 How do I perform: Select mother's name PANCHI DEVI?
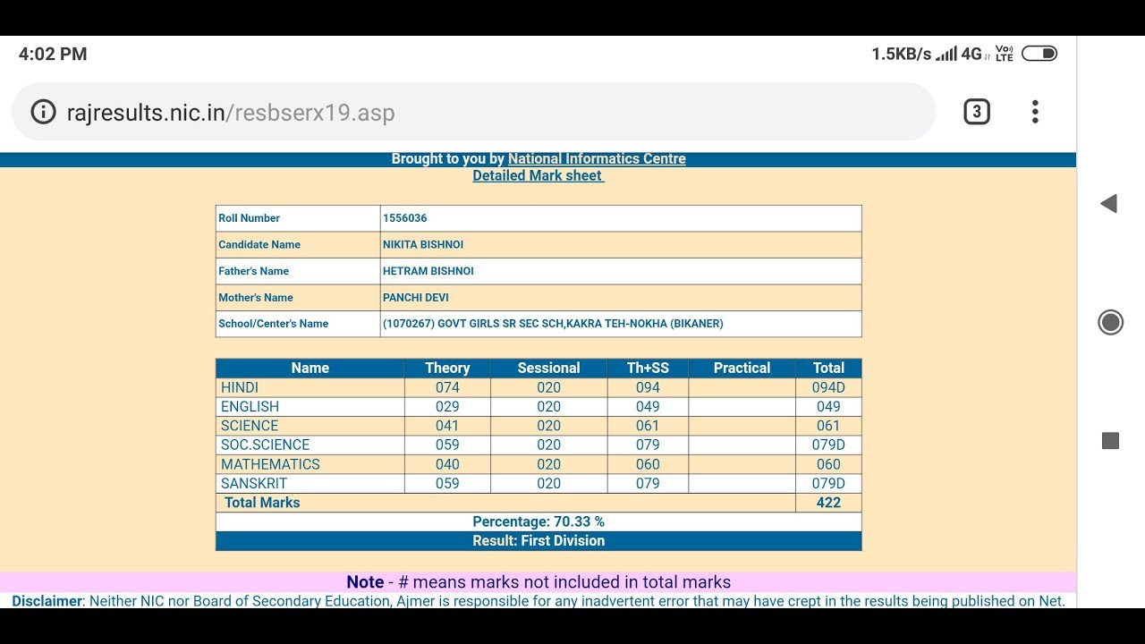pyautogui.click(x=416, y=297)
